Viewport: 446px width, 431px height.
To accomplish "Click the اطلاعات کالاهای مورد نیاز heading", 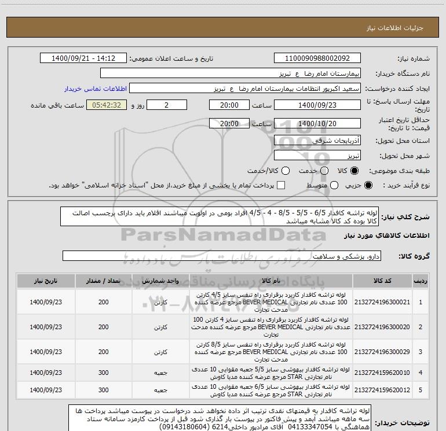I will pyautogui.click(x=387, y=235).
